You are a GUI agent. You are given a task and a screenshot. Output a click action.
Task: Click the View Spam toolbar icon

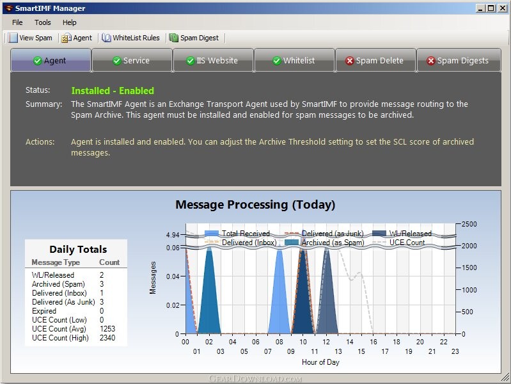tap(13, 38)
